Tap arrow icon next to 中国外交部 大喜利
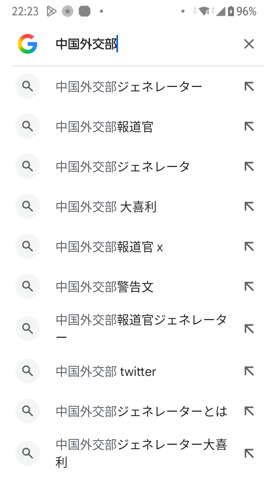This screenshot has width=274, height=484. 249,207
